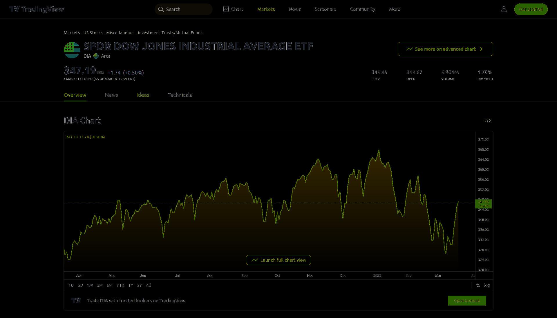Toggle log scale on the chart
This screenshot has width=557, height=318.
pos(487,285)
